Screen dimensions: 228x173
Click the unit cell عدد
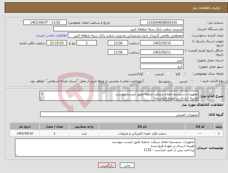point(84,133)
